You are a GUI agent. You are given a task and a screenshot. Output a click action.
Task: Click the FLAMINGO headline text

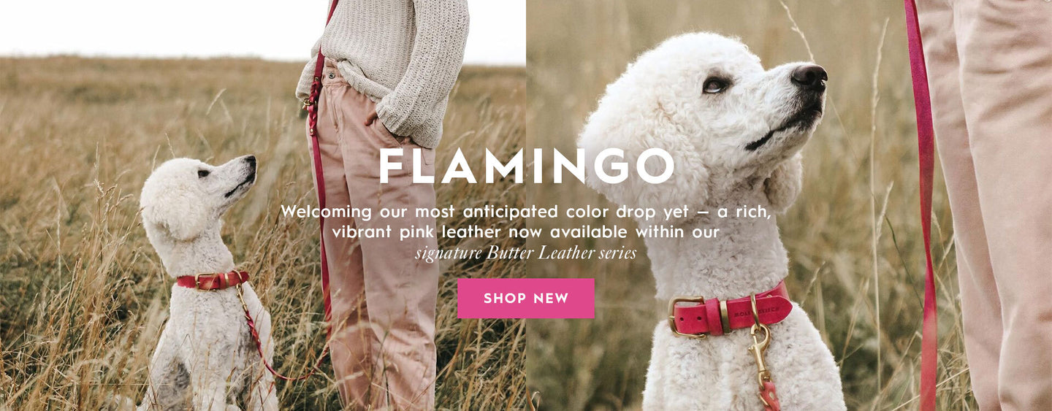click(527, 166)
